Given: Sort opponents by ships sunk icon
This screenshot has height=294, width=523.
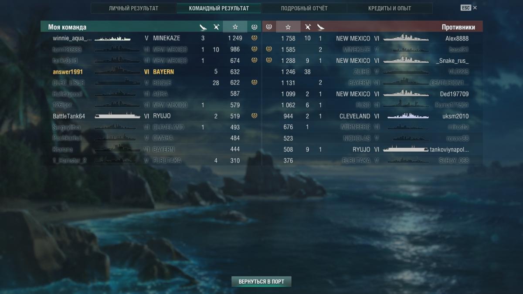Looking at the screenshot, I should pos(321,27).
